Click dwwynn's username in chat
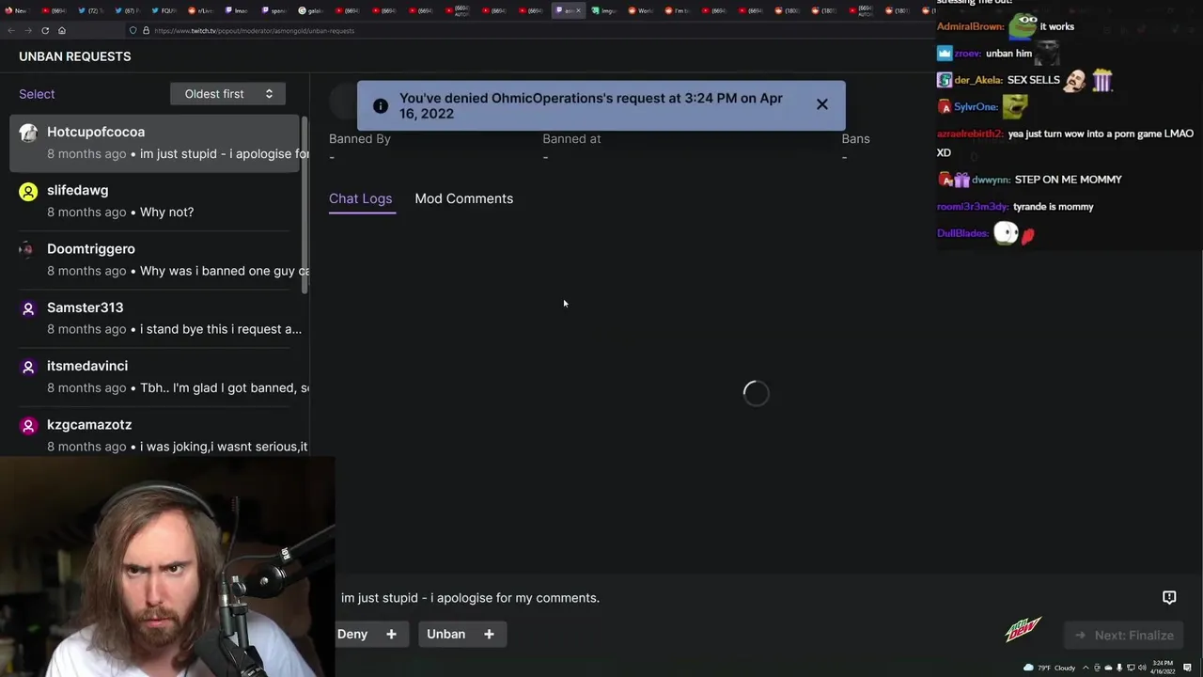Screen dimensions: 1203x677 991,180
